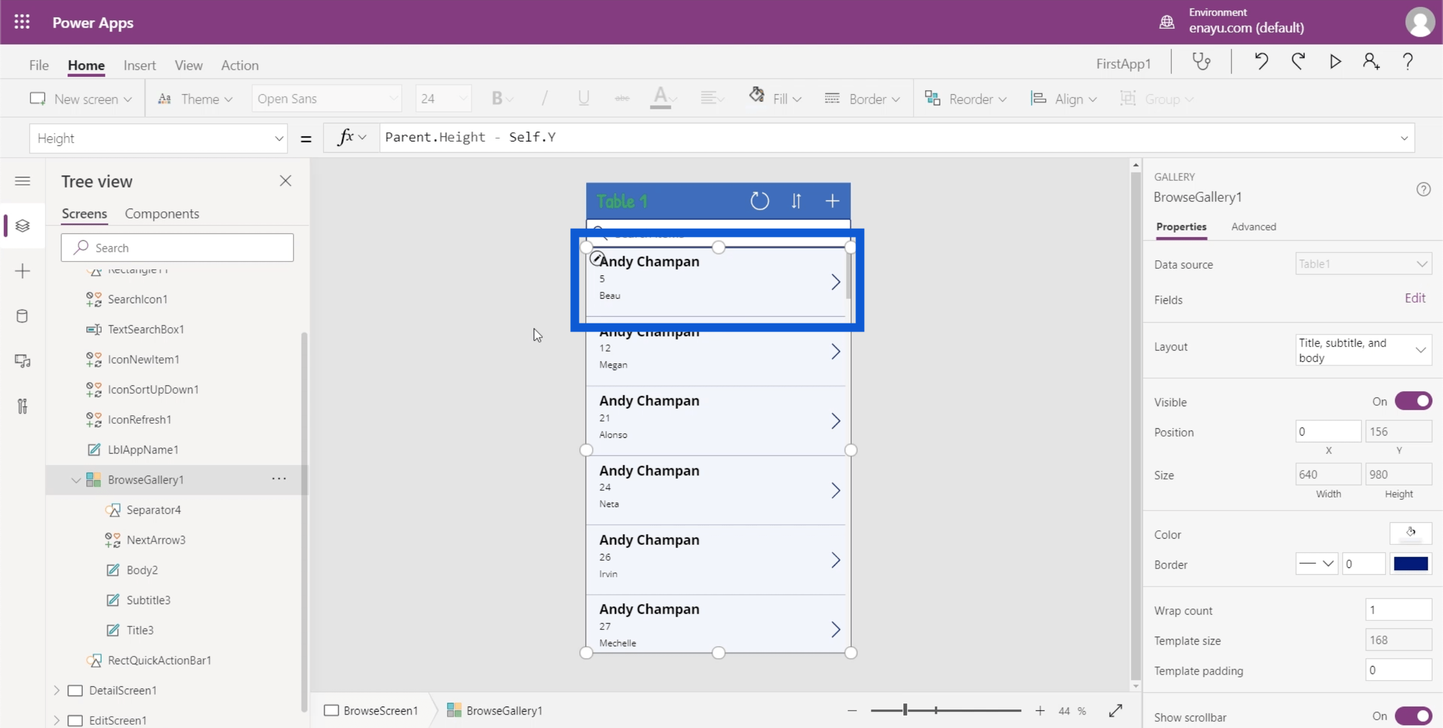Image resolution: width=1443 pixels, height=728 pixels.
Task: Click the Border color blue swatch
Action: coord(1411,563)
